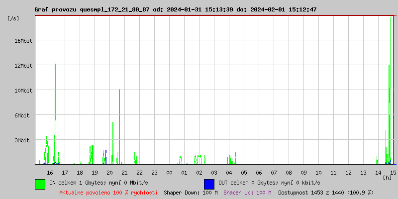
Task: Click the '00' midnight hour label on x-axis
Action: pyautogui.click(x=169, y=172)
